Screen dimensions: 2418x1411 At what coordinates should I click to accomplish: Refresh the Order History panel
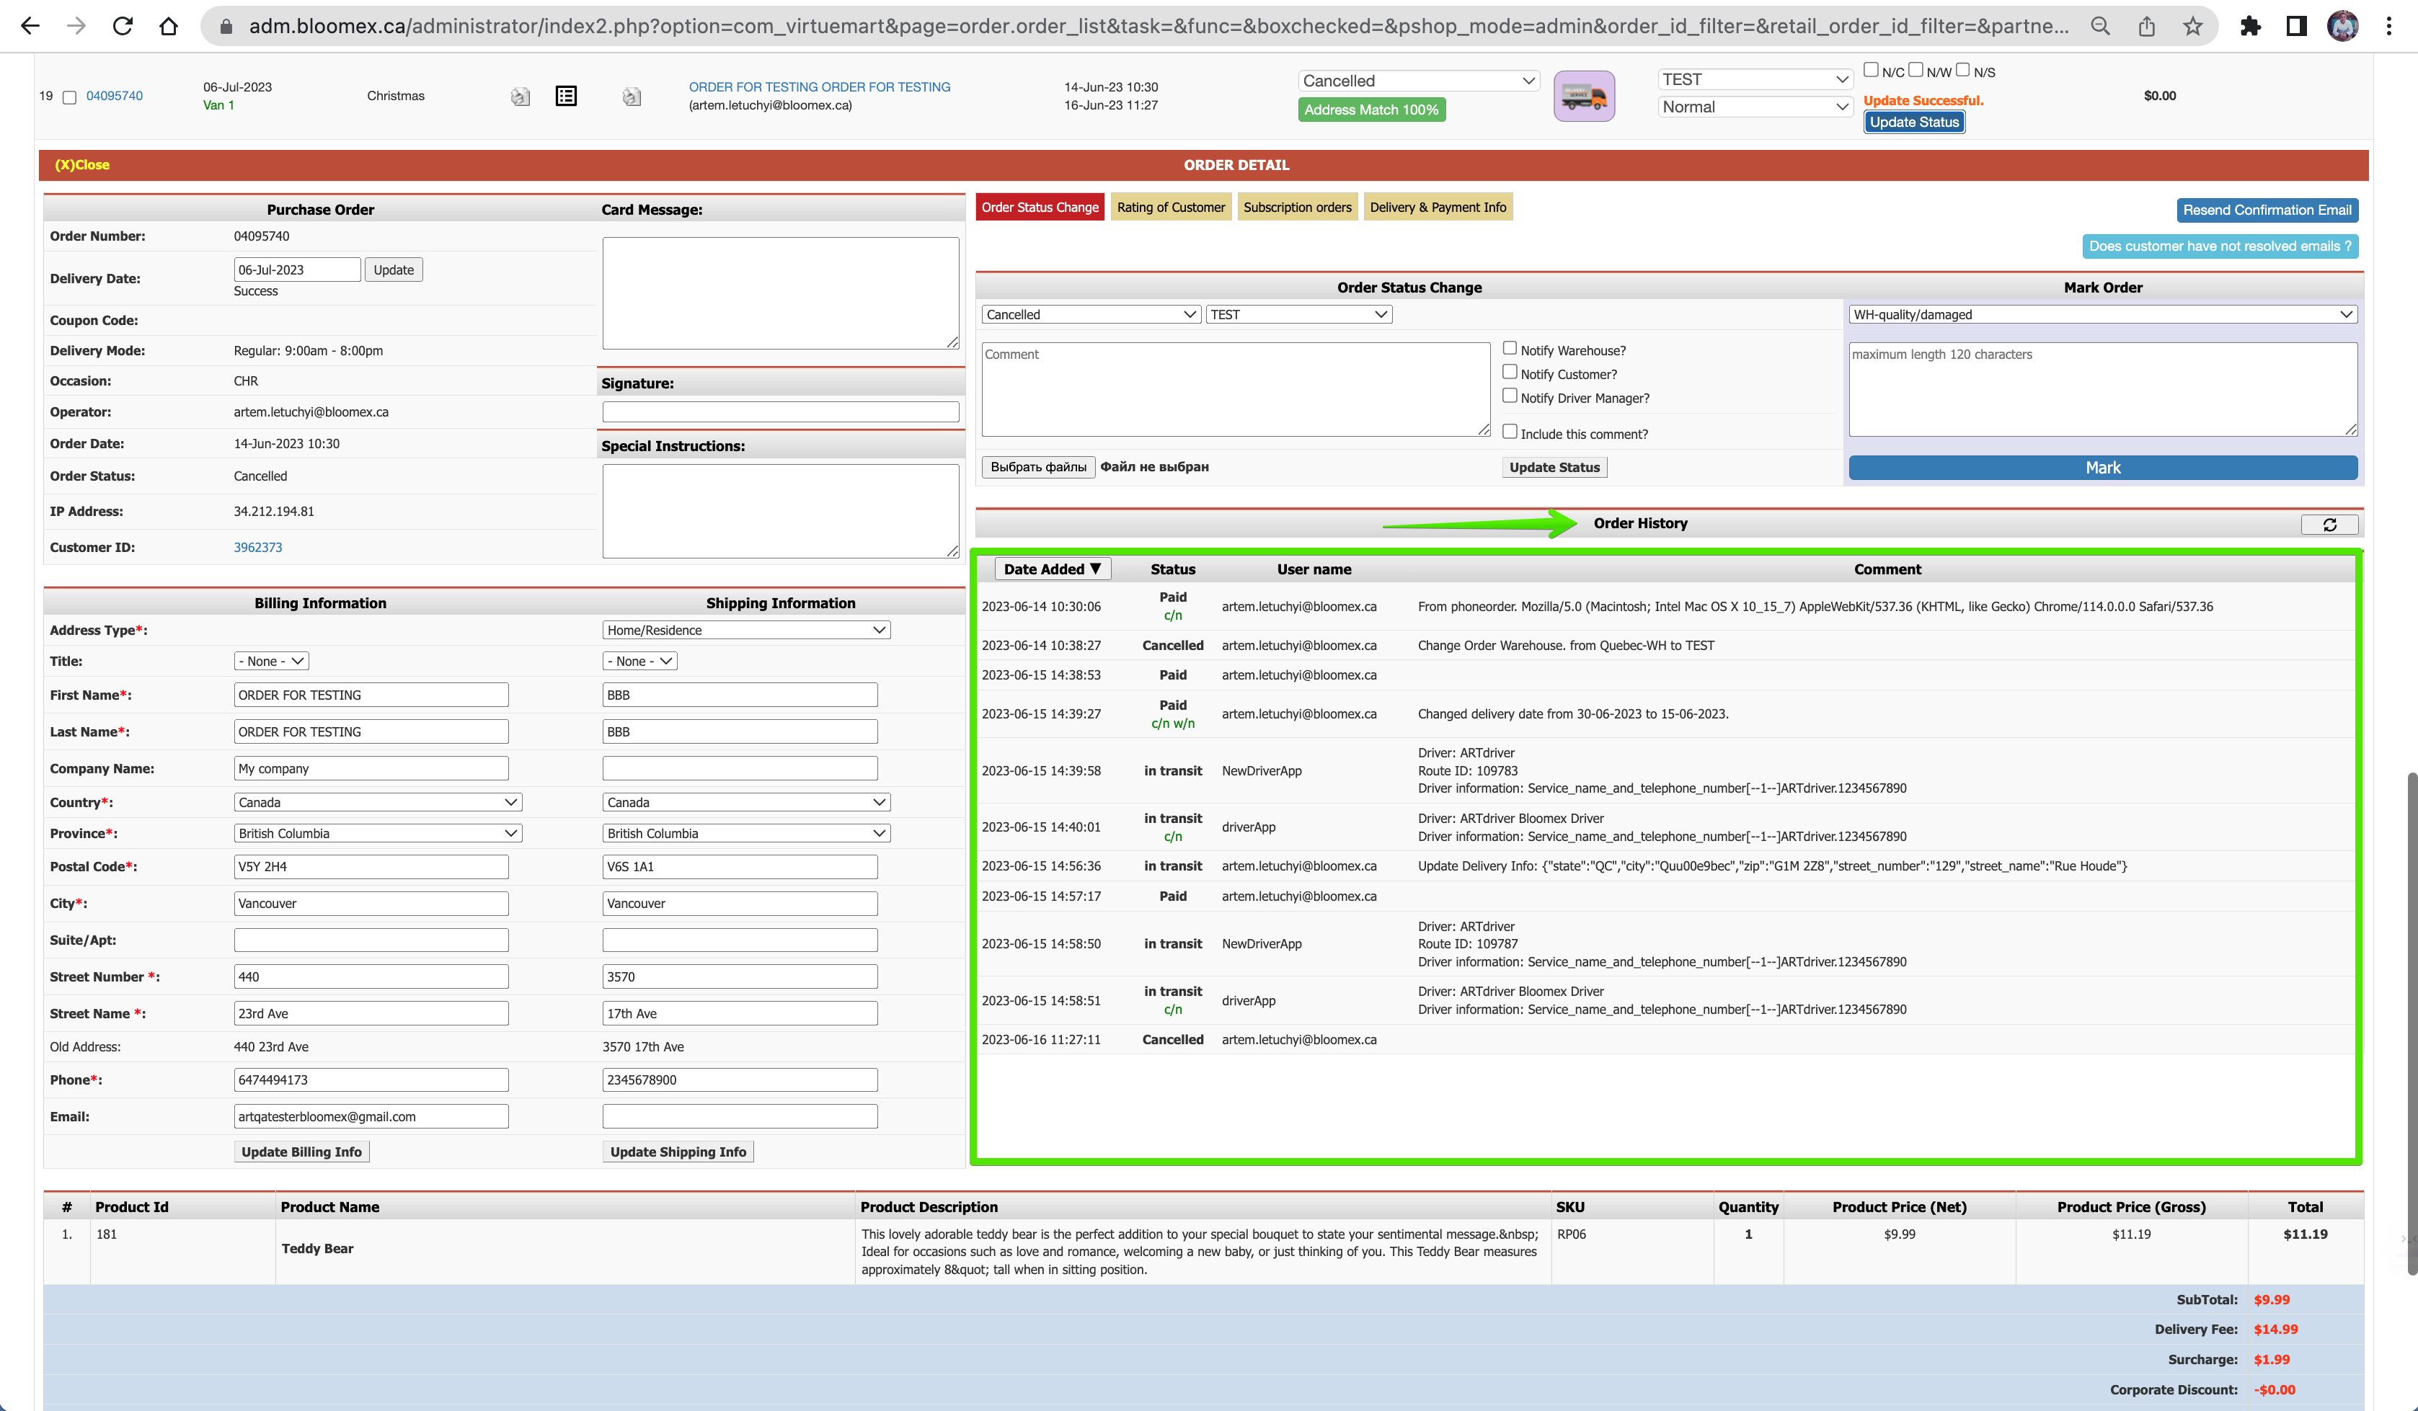click(x=2329, y=524)
